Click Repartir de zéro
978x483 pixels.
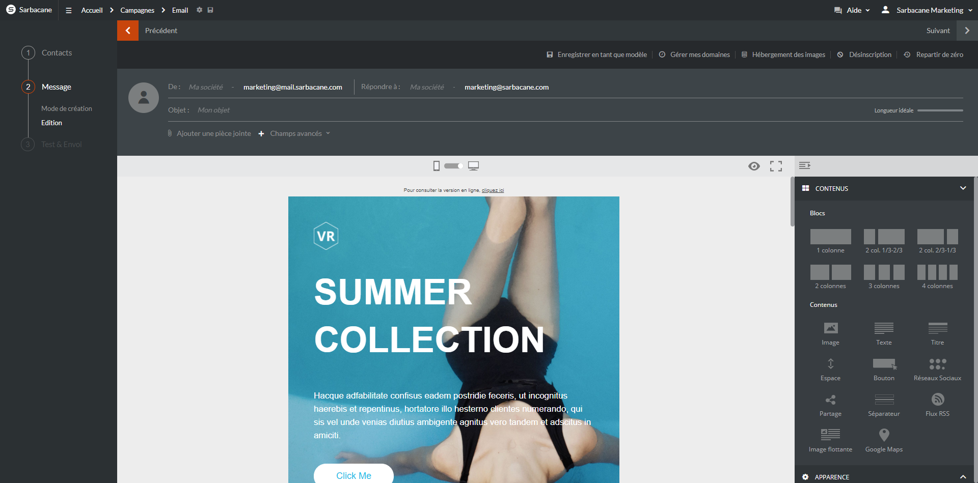934,54
